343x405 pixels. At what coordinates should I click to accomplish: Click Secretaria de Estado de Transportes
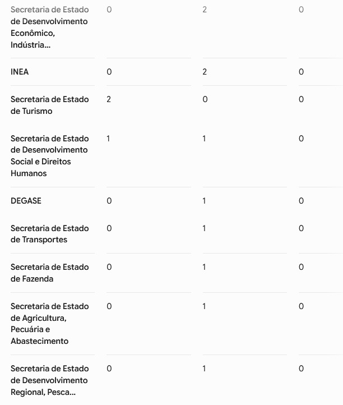coord(49,234)
